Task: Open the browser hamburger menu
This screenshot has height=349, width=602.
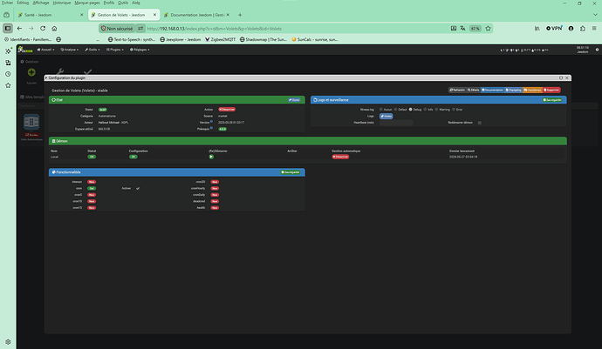Action: coord(594,29)
